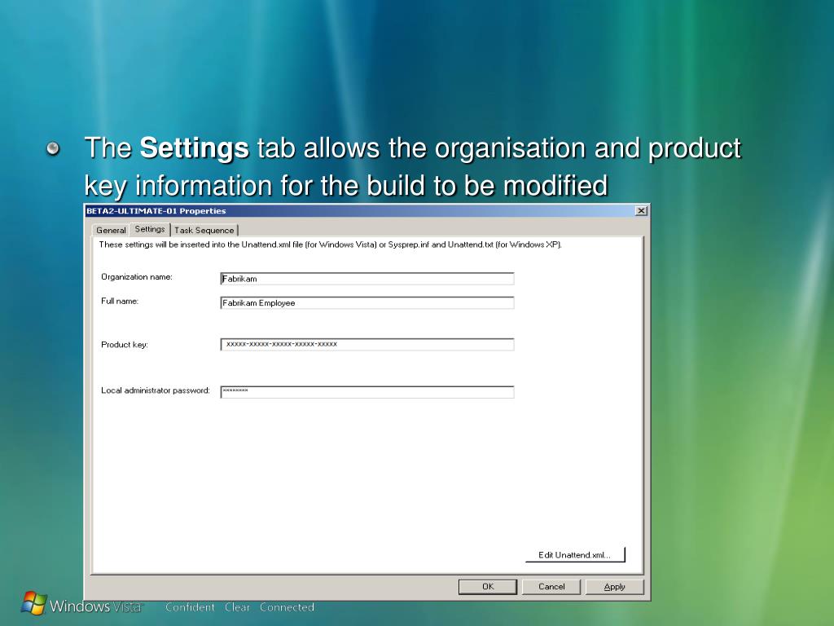The width and height of the screenshot is (834, 626).
Task: Open the Edit Unattend.xml dialog
Action: 575,554
